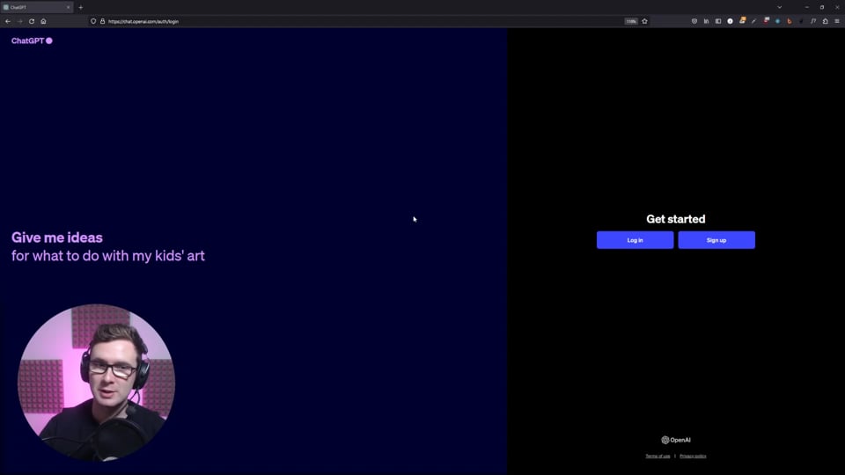
Task: Open the library bookshelf toolbar icon
Action: pos(706,21)
